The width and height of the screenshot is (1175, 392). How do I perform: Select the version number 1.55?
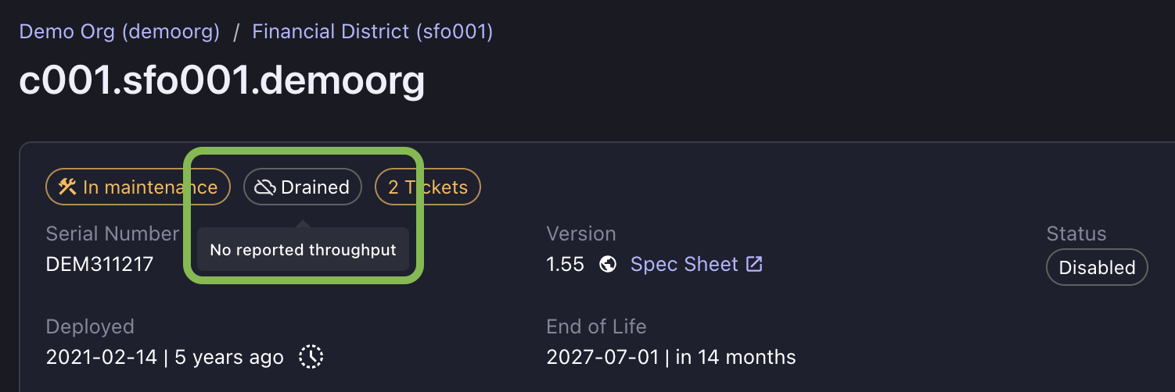[565, 265]
